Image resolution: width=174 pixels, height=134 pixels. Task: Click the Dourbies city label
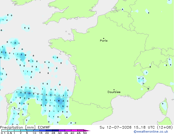click(x=114, y=92)
